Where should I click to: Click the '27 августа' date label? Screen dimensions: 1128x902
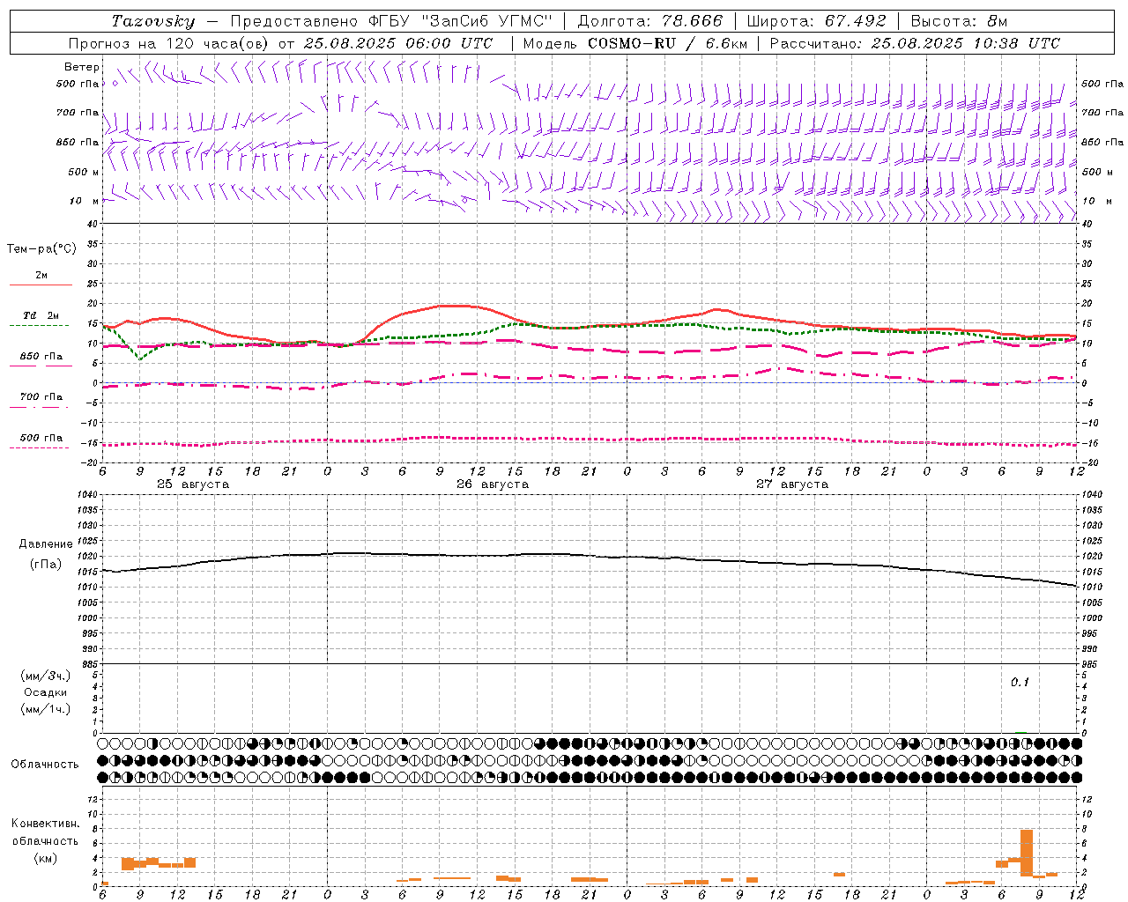(792, 484)
